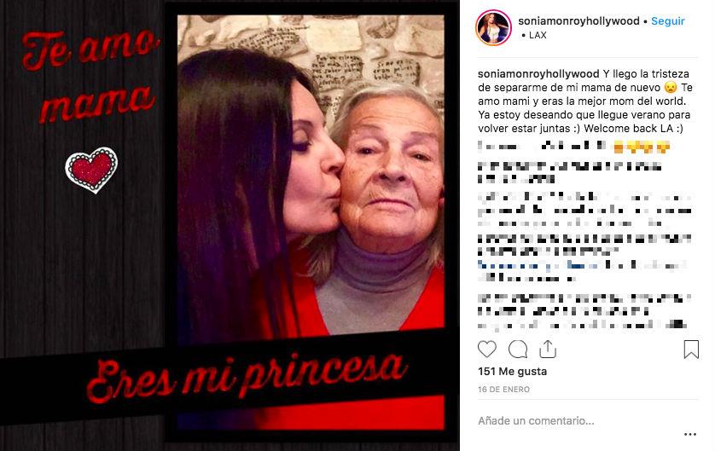The width and height of the screenshot is (715, 451).
Task: Follow the account via Seguir
Action: (x=667, y=21)
